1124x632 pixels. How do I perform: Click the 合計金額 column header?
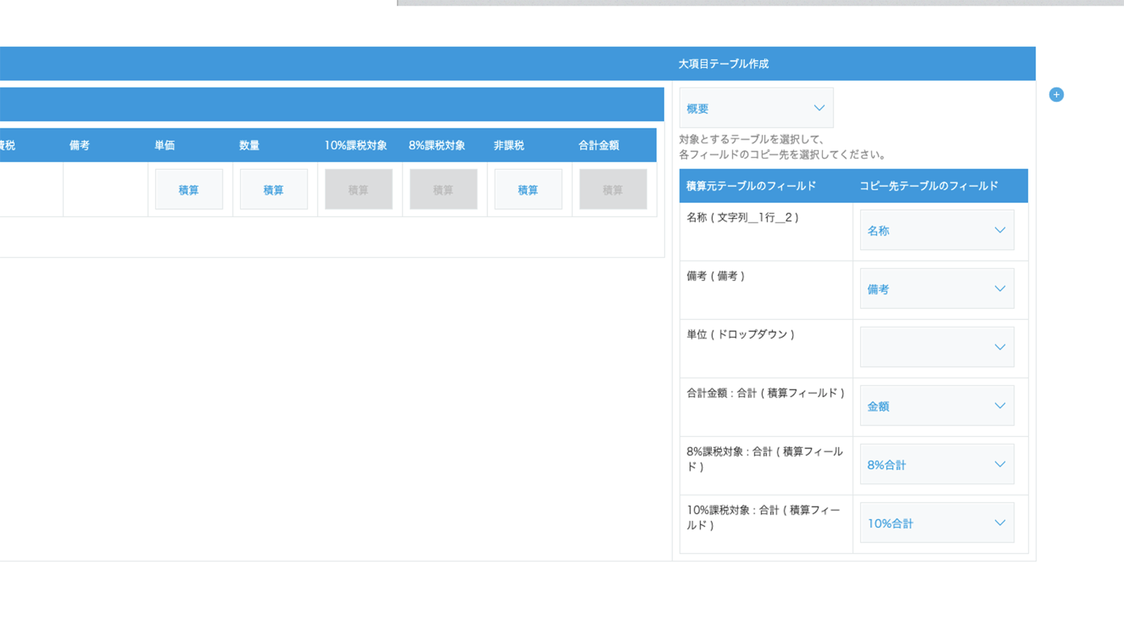599,145
